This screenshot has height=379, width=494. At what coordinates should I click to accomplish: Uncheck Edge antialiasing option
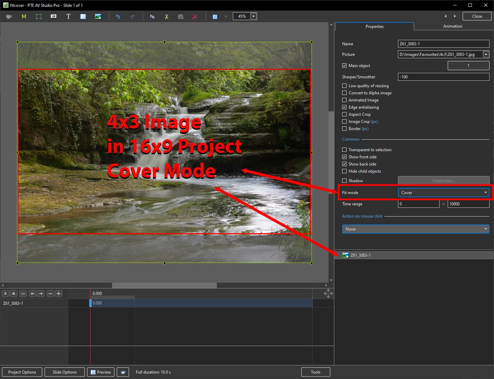click(x=345, y=107)
